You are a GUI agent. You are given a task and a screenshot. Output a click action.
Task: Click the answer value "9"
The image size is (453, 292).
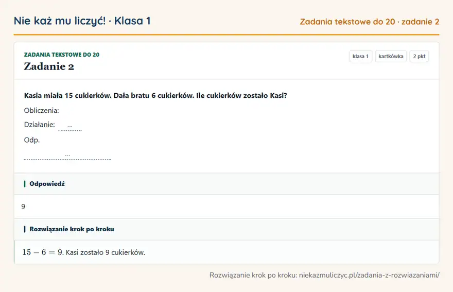pos(23,207)
